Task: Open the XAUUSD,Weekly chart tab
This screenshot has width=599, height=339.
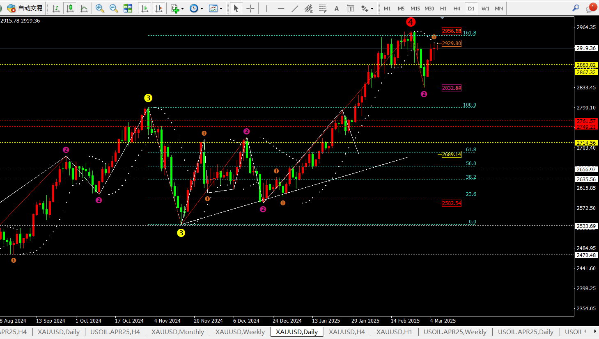Action: (x=240, y=332)
